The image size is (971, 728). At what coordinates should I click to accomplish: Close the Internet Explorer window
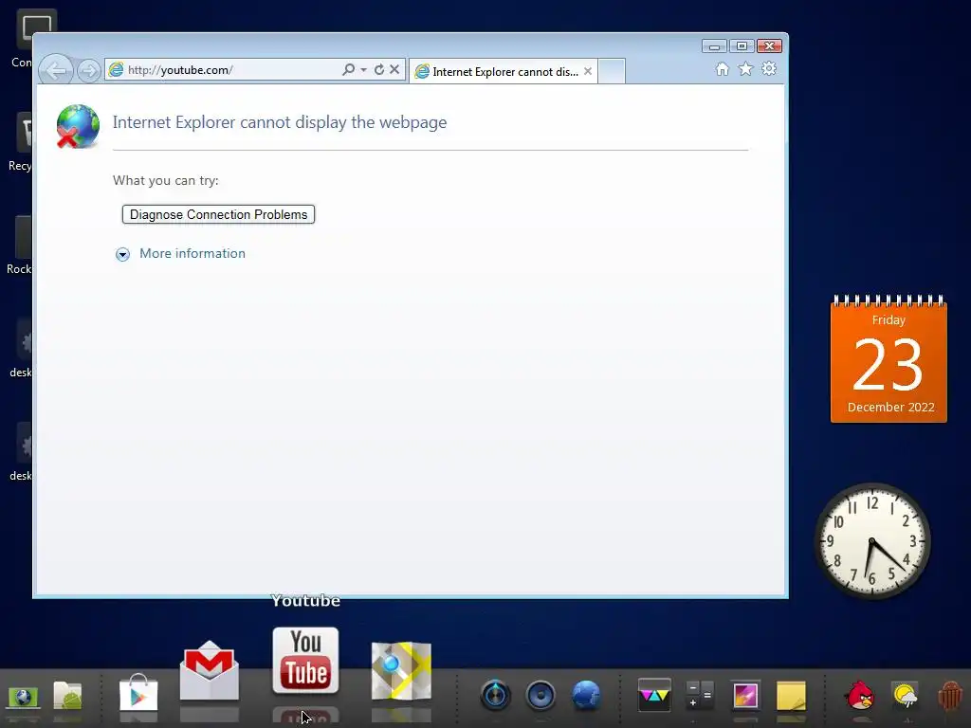[769, 46]
